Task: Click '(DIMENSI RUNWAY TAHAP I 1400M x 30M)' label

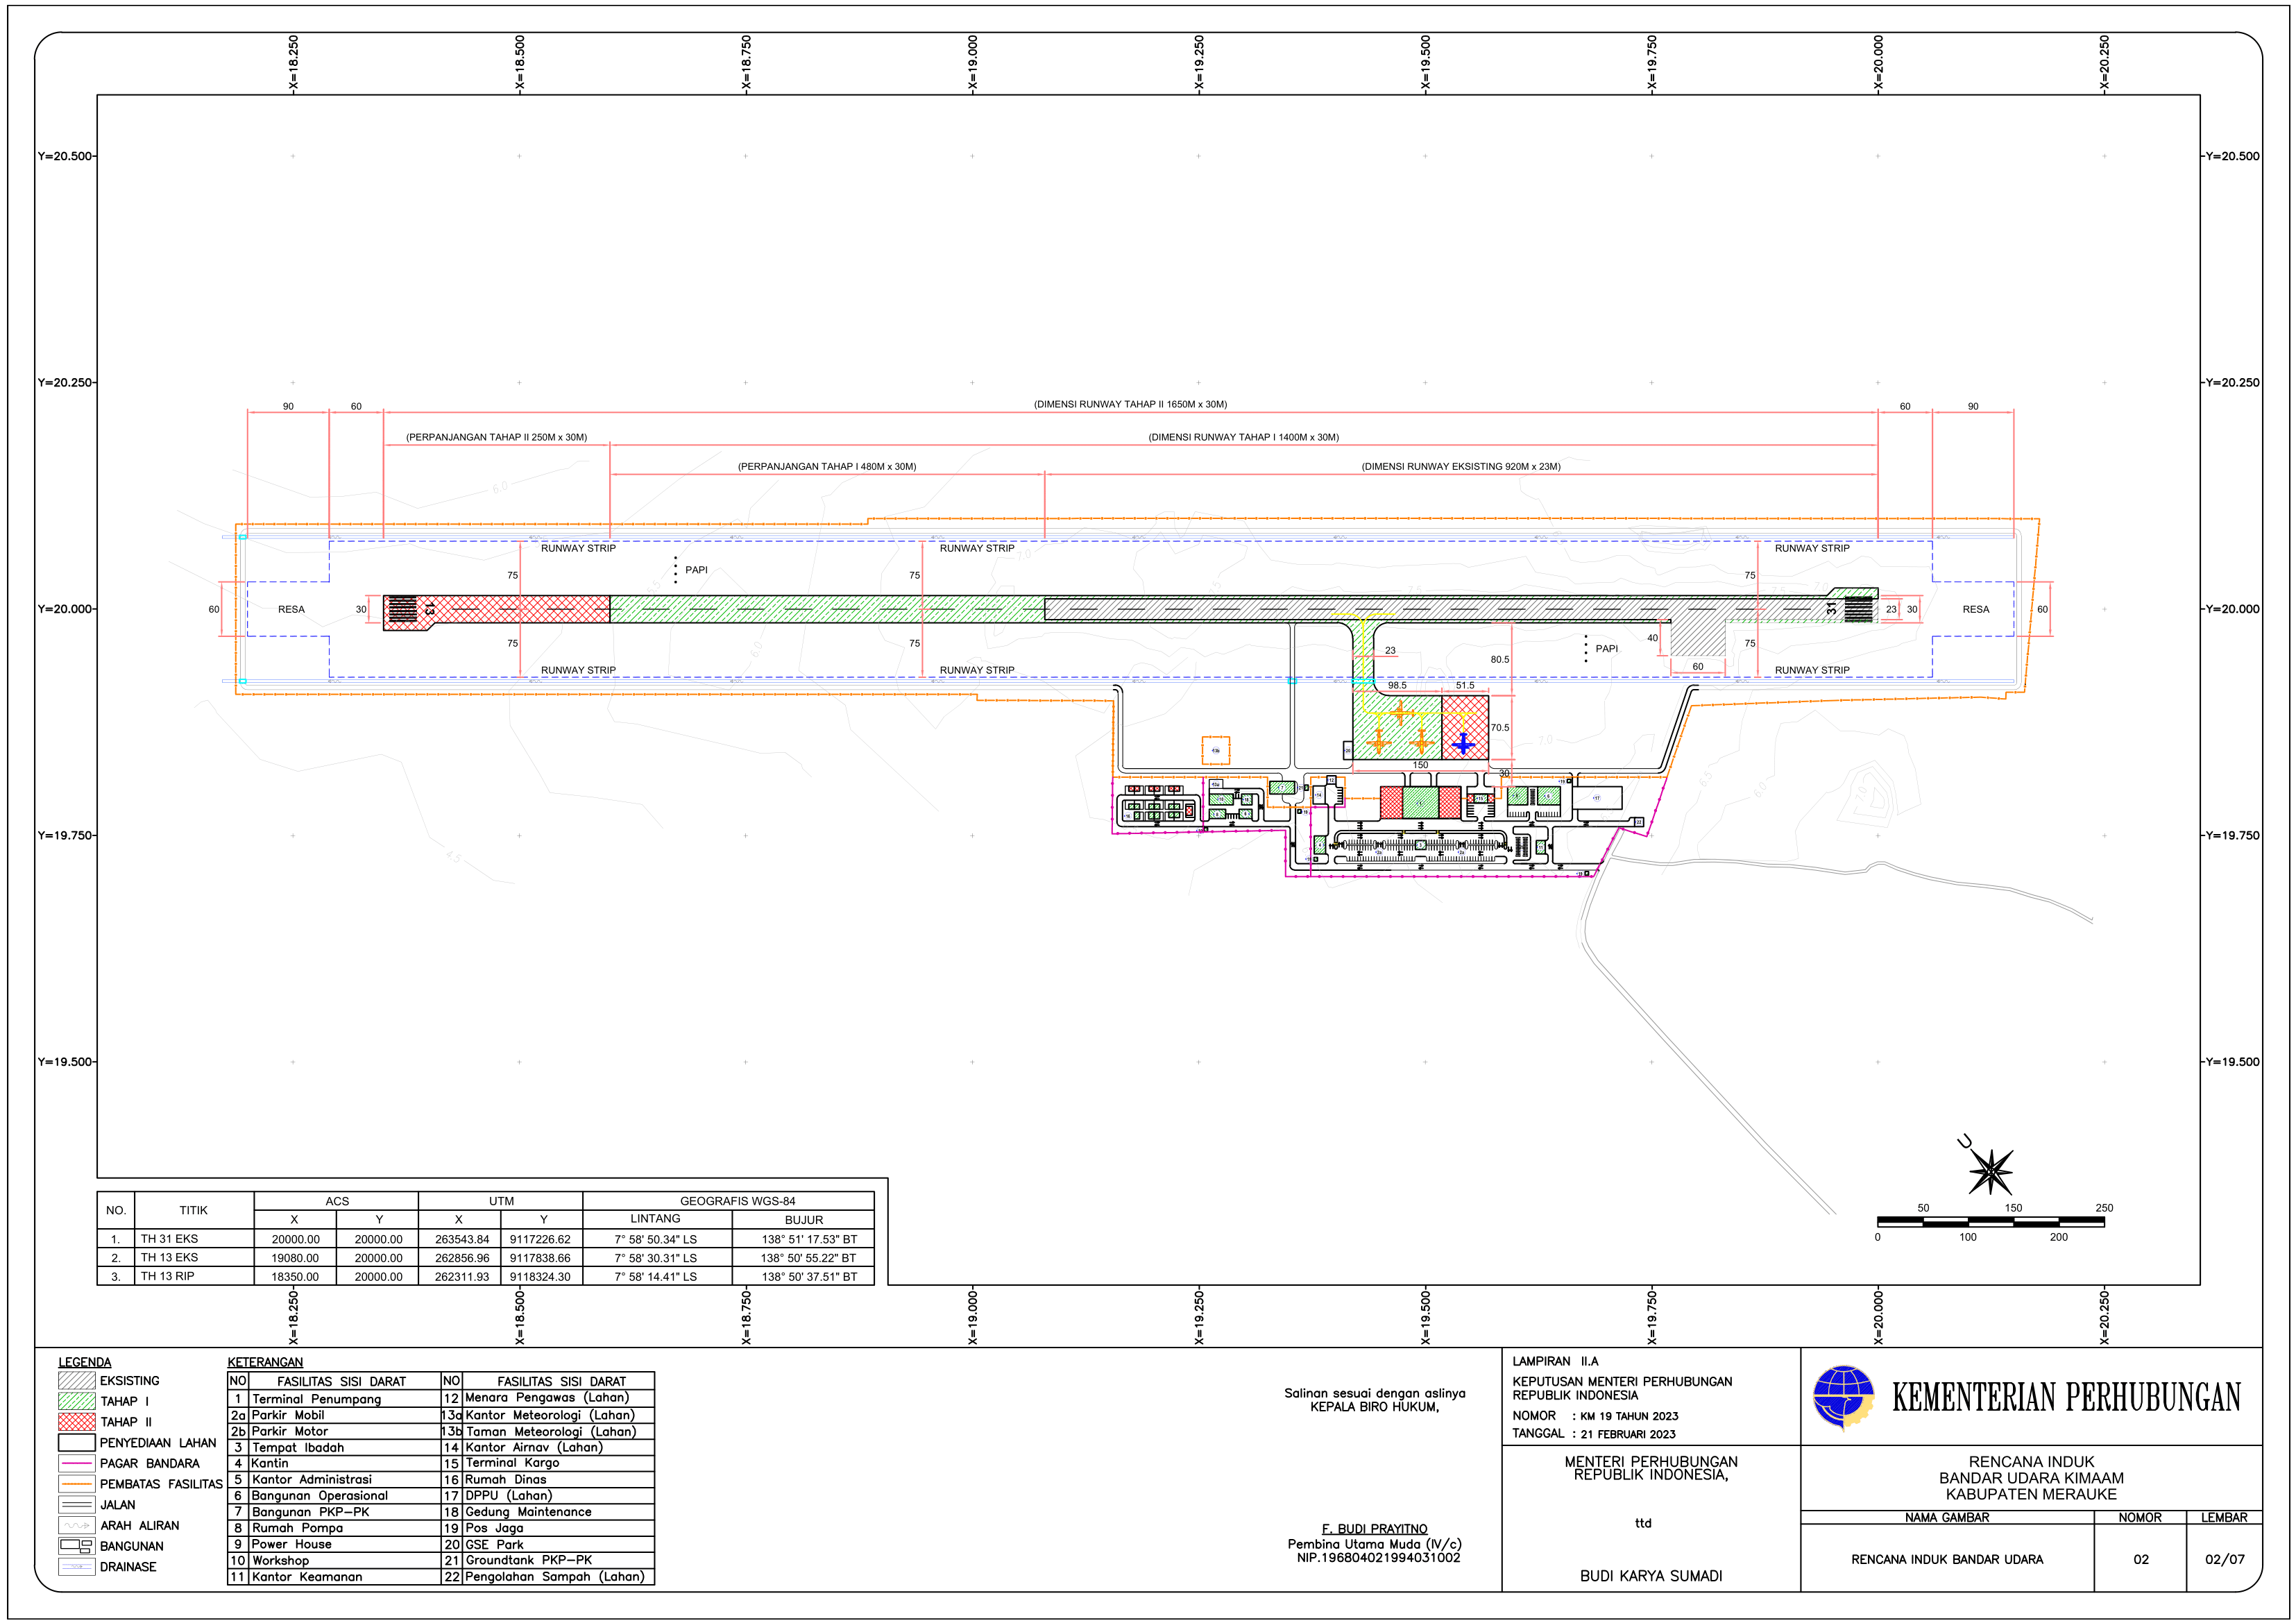Action: coord(1243,437)
